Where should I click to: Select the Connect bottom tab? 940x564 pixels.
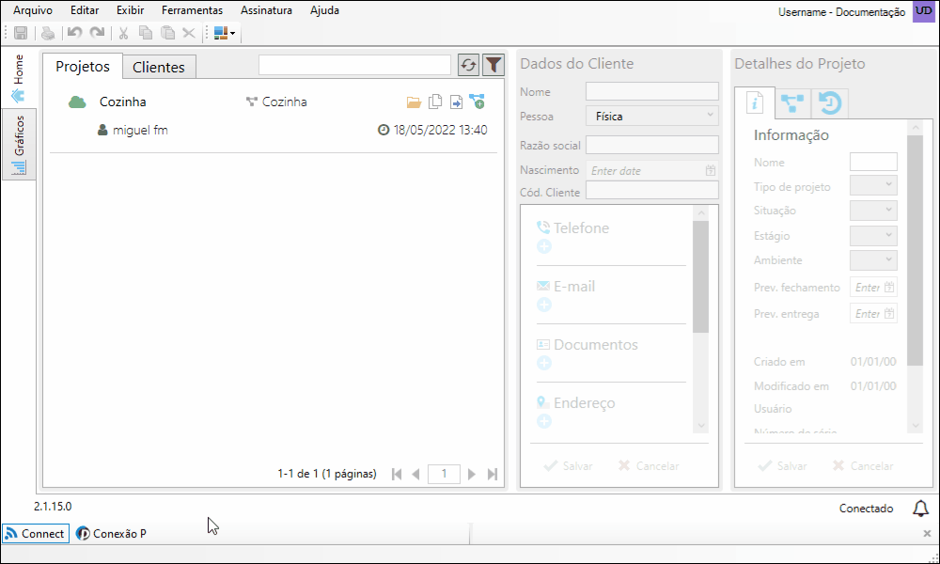point(36,533)
